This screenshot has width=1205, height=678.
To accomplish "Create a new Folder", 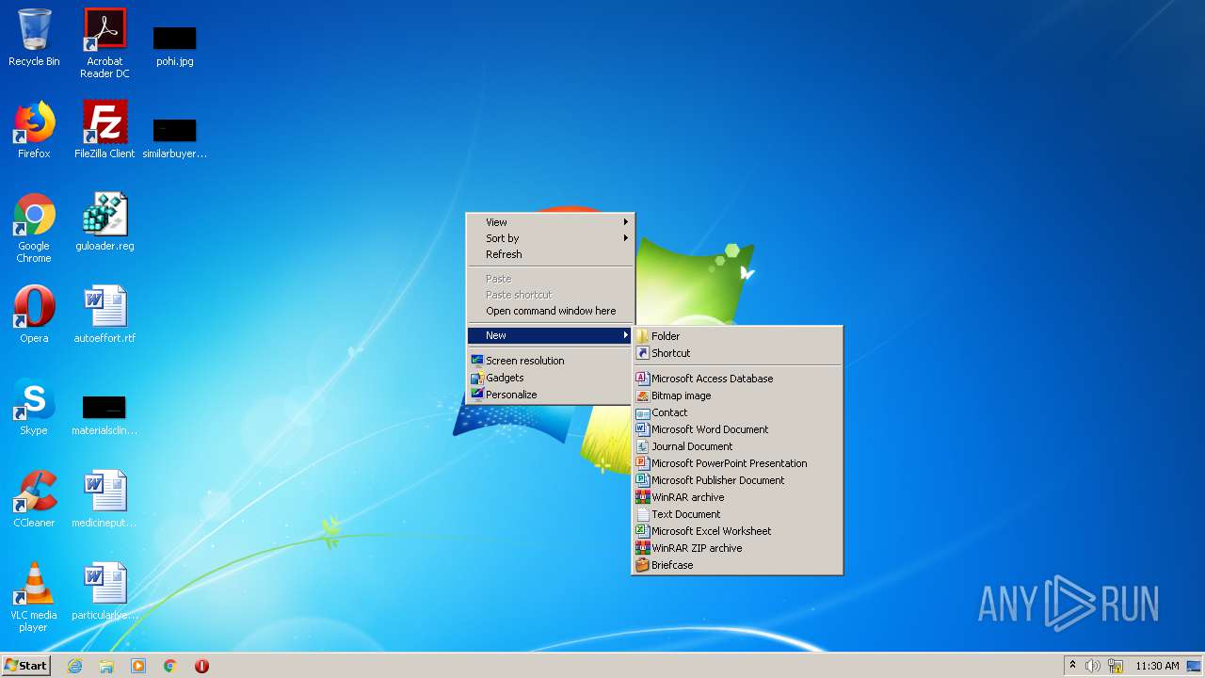I will pyautogui.click(x=737, y=336).
